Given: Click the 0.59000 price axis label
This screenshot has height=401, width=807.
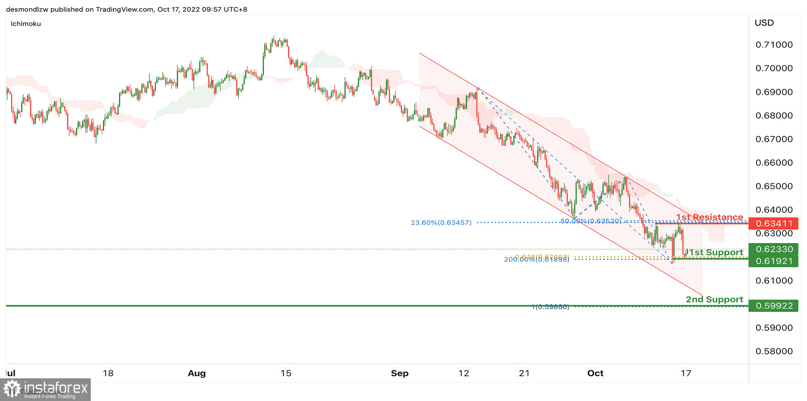Looking at the screenshot, I should pyautogui.click(x=774, y=328).
